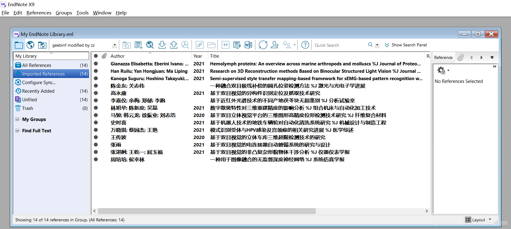511x229 pixels.
Task: Select reference Hemolymph proteins title
Action: [315, 64]
